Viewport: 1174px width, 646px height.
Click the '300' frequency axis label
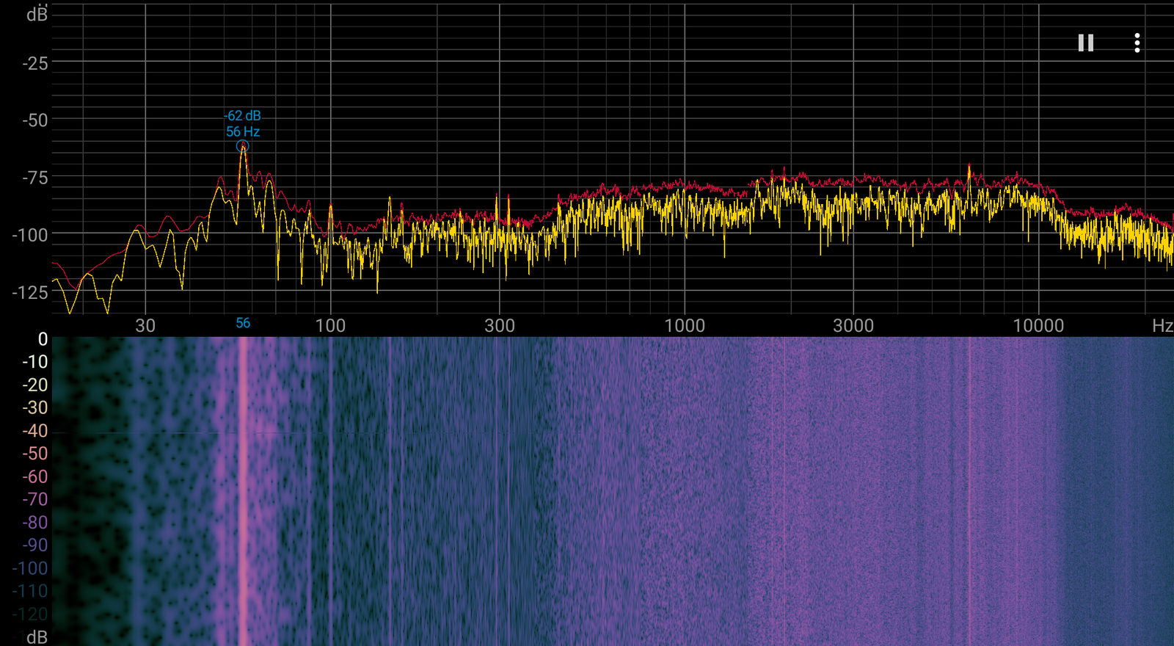click(500, 325)
